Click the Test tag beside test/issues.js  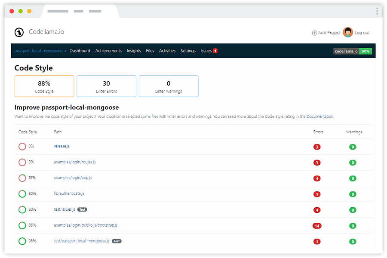pyautogui.click(x=82, y=209)
